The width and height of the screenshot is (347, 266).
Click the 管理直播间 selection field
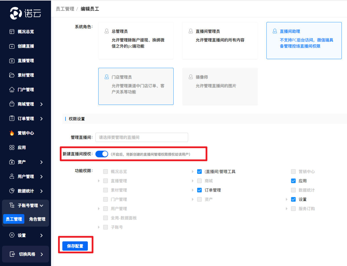tap(141, 137)
